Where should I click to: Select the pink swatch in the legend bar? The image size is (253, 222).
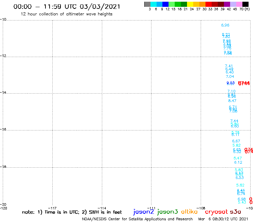[x=239, y=4]
